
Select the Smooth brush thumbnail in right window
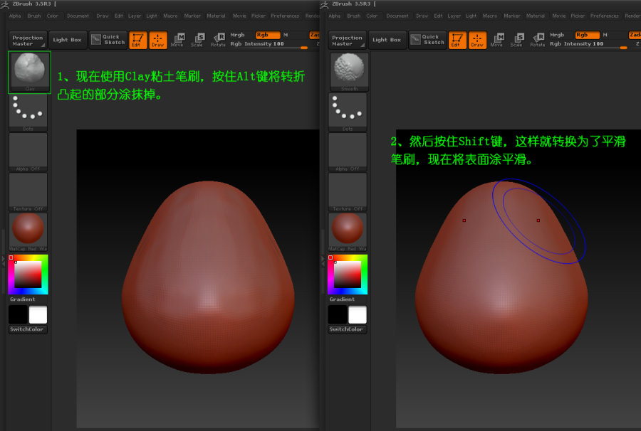[349, 72]
